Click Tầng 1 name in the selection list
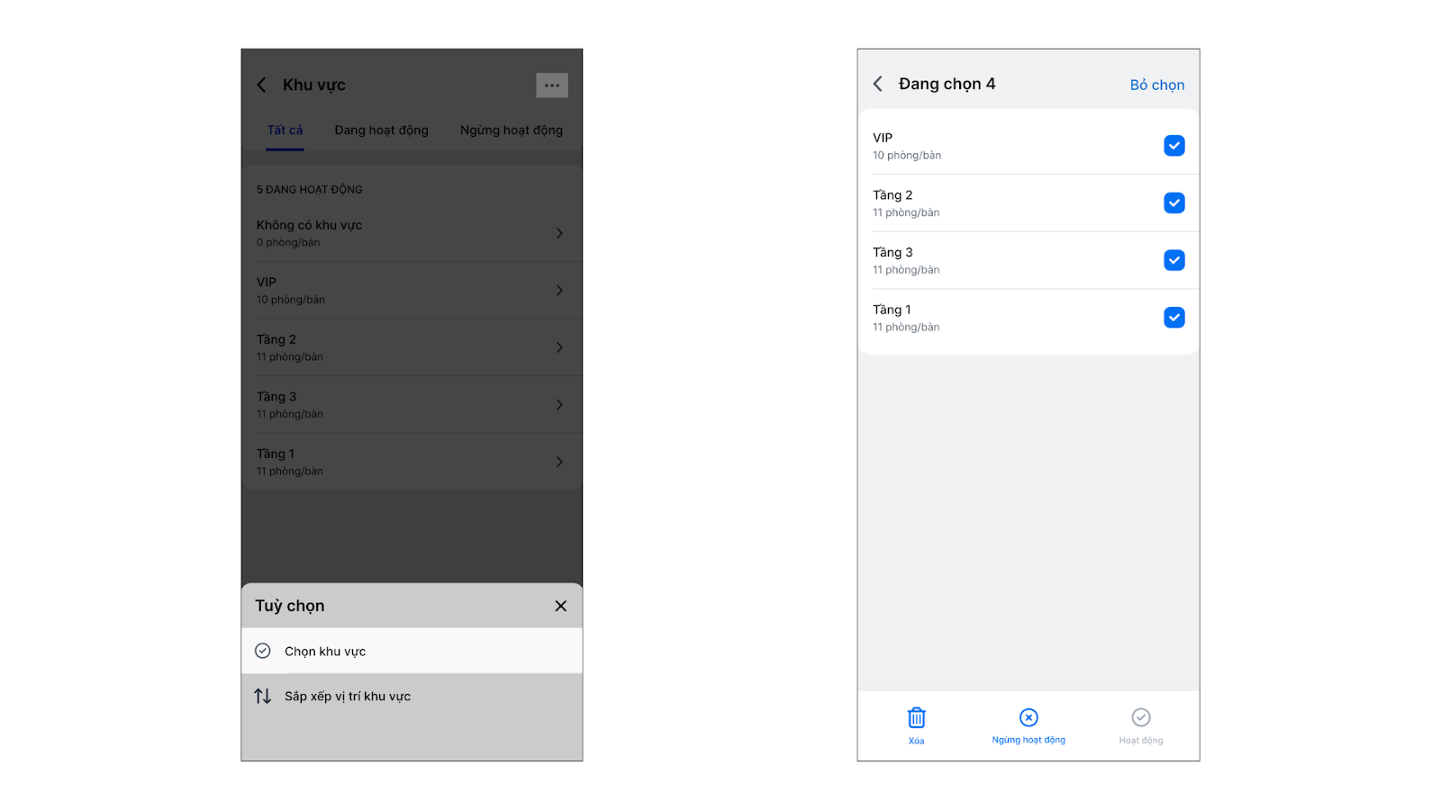Screen dimensions: 1441x810 (x=892, y=310)
